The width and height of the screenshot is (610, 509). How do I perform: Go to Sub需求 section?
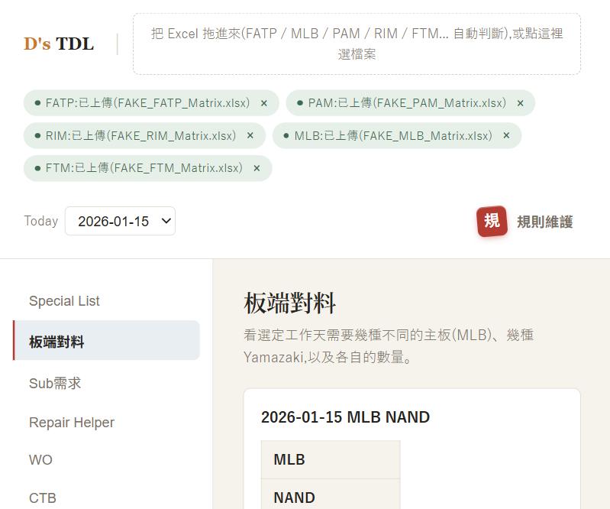point(55,383)
